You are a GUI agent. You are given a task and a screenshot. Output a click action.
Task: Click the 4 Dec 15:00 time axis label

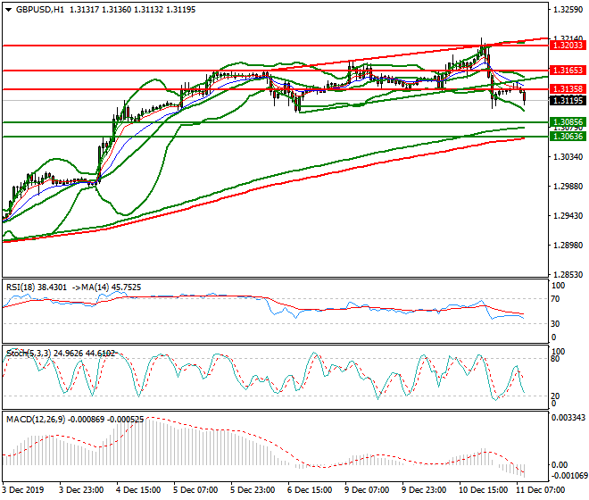pos(138,490)
